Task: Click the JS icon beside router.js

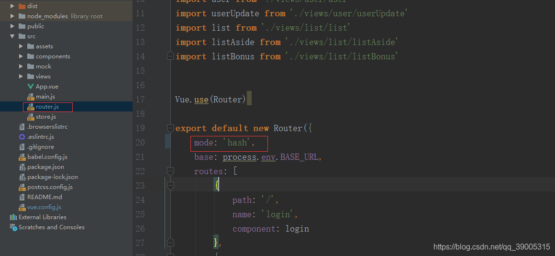Action: (31, 107)
